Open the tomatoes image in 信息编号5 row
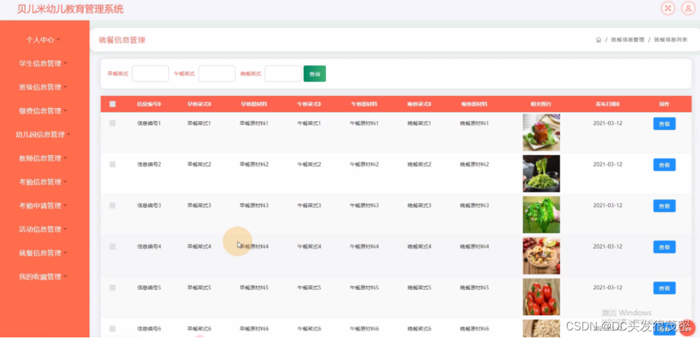Viewport: 700px width, 338px height. pos(541,297)
